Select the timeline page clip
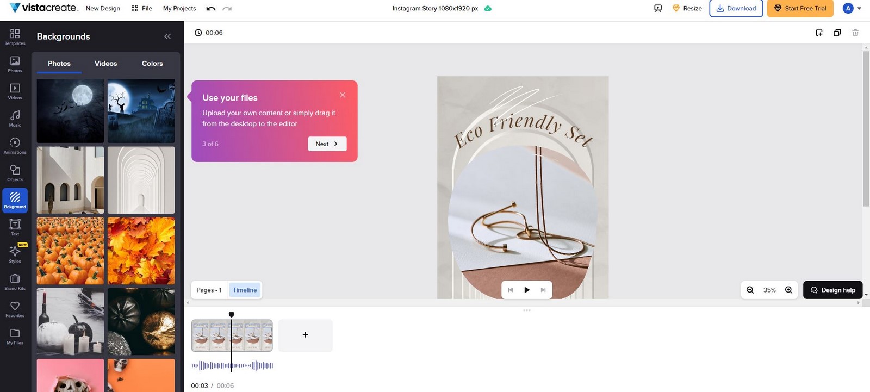 coord(232,335)
